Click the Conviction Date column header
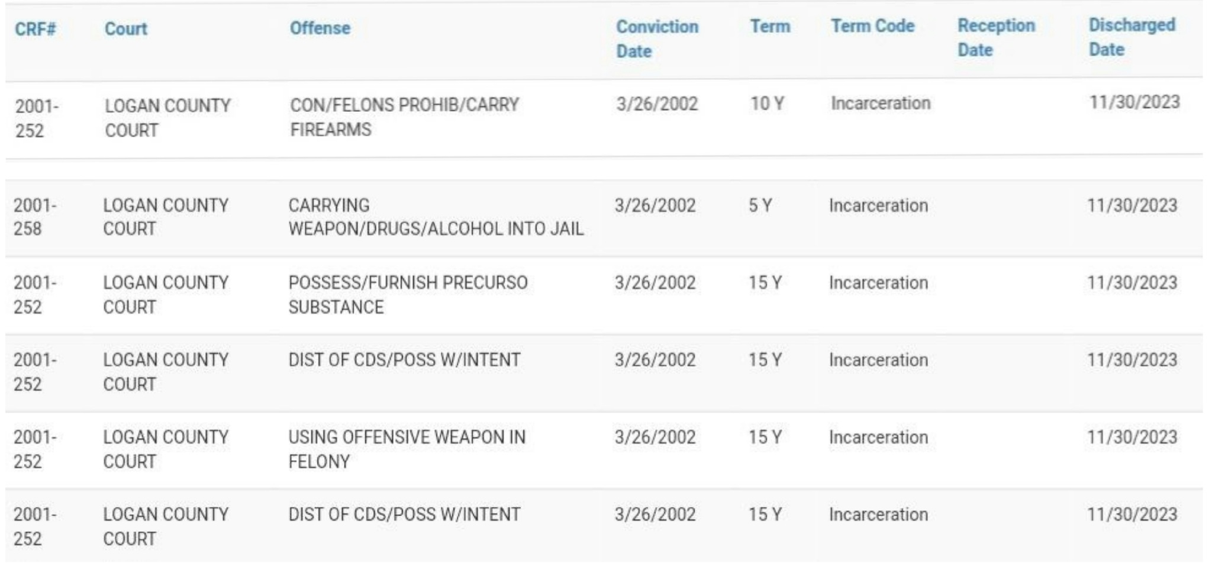Viewport: 1212px width, 573px height. click(657, 39)
